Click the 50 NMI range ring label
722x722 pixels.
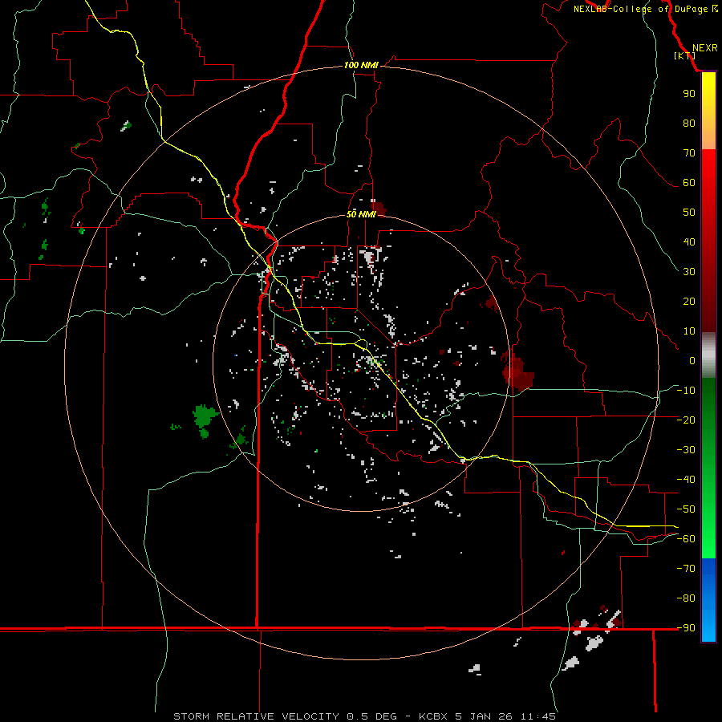[361, 214]
